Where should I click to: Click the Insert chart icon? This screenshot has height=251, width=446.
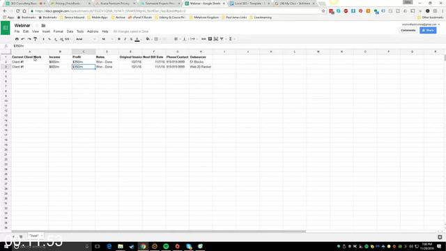tap(216, 39)
